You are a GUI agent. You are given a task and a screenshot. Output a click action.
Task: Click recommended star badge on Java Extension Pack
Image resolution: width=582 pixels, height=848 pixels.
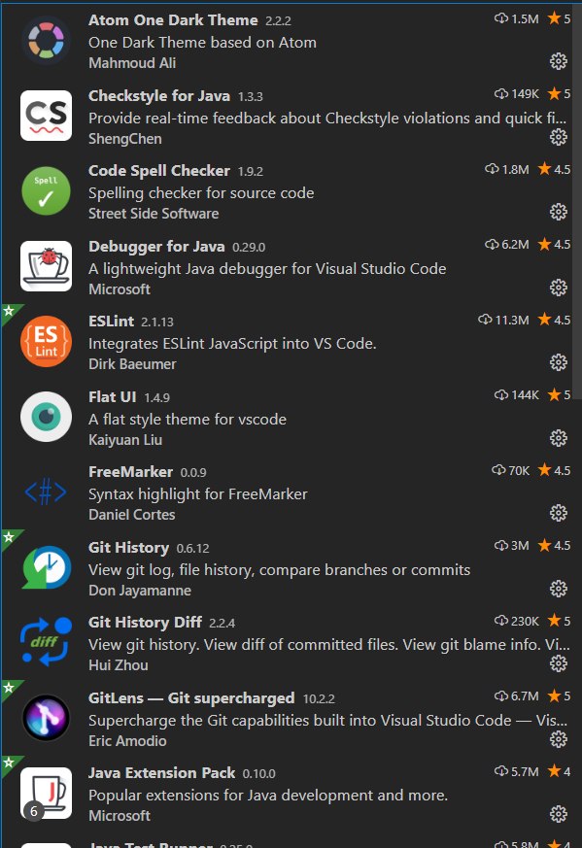tap(9, 763)
